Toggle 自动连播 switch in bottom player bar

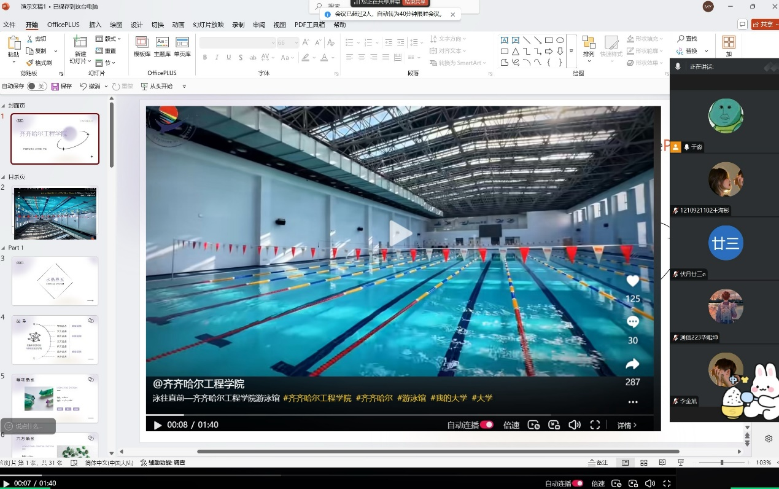[578, 483]
